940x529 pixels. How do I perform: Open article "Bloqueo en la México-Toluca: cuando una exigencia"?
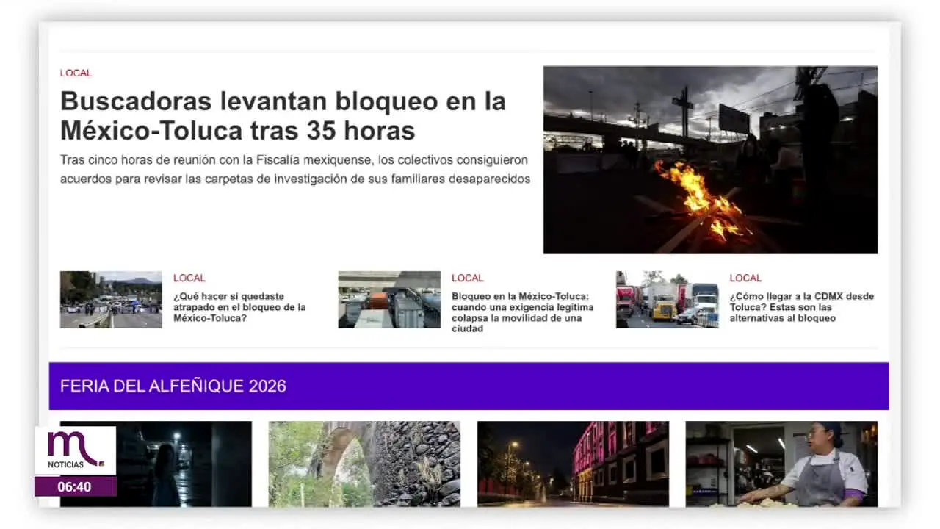tap(522, 312)
